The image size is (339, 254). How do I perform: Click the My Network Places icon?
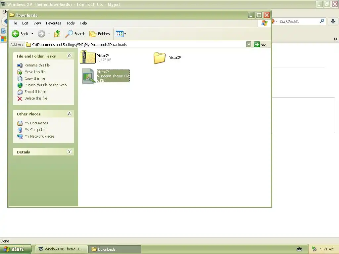click(20, 137)
